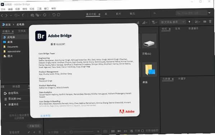Open the 文件 menu
The height and width of the screenshot is (135, 215).
point(3,9)
